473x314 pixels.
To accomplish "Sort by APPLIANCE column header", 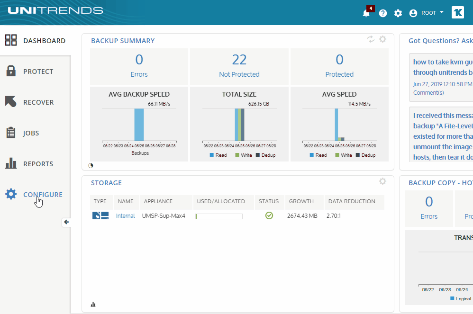I will point(166,202).
